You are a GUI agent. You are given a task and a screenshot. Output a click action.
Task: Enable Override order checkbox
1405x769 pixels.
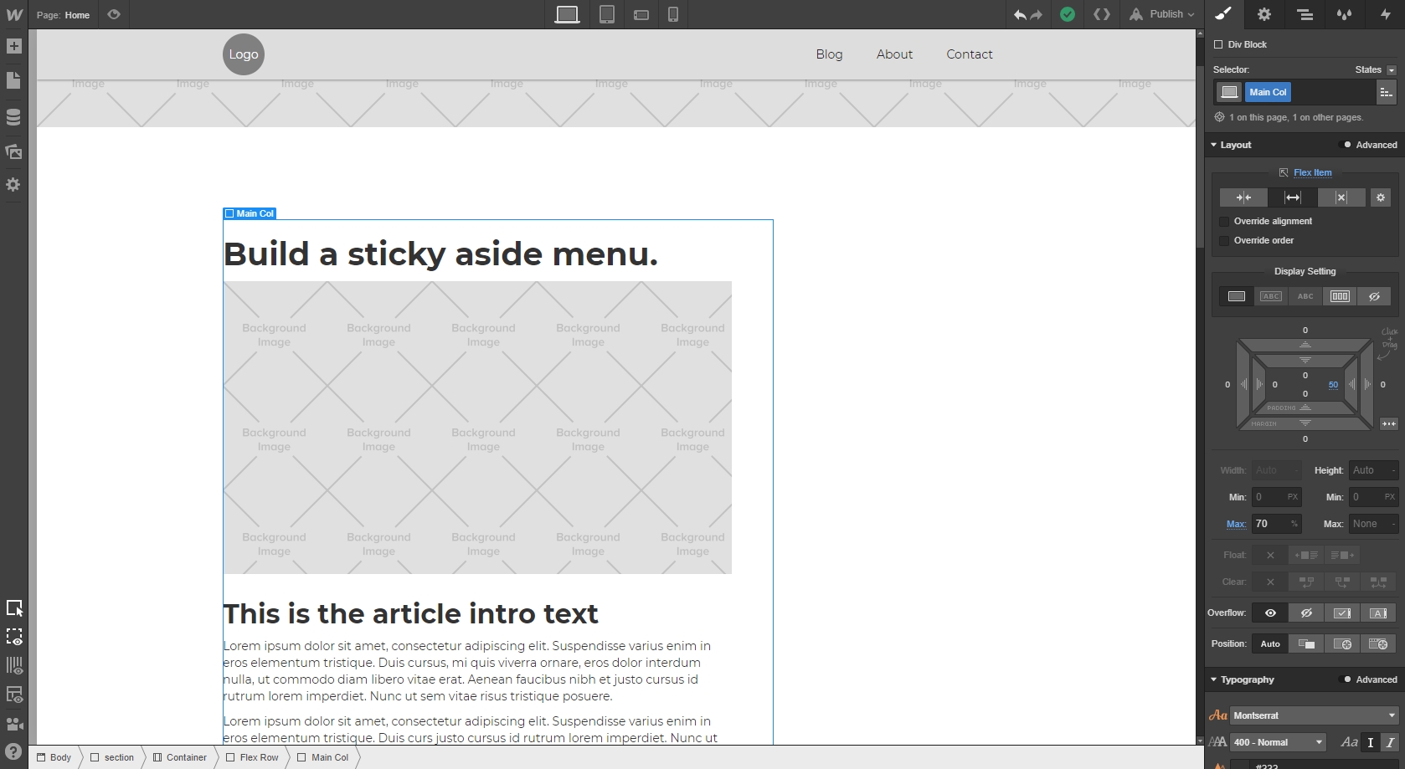pos(1223,240)
